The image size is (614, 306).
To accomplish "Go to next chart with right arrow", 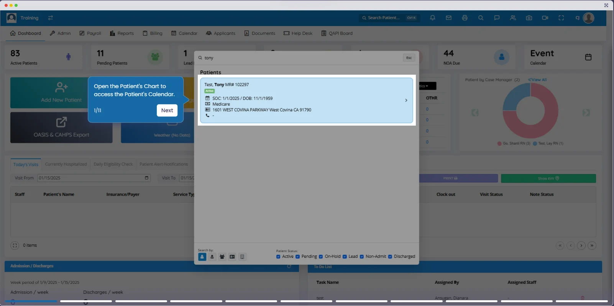I will (x=586, y=113).
